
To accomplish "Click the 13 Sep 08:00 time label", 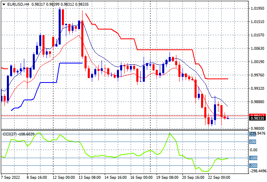I will [89, 178].
